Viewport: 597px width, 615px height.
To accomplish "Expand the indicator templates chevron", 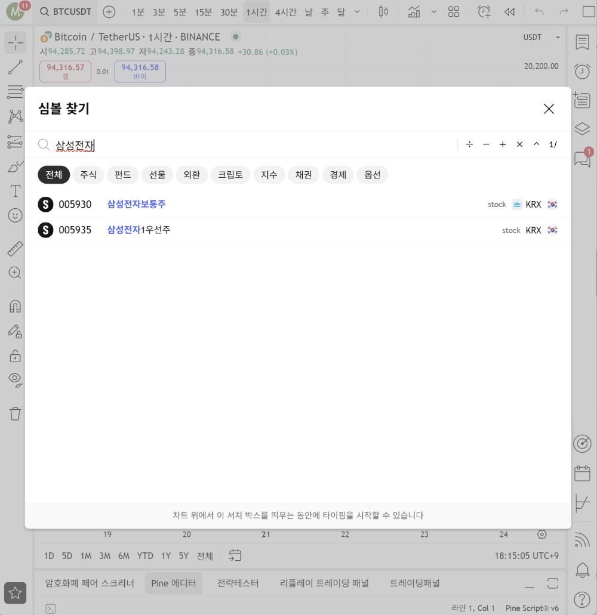I will coord(433,12).
